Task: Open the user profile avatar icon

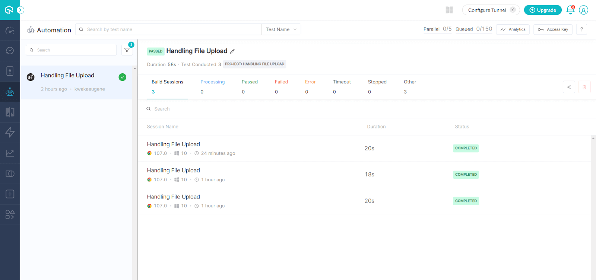Action: (x=584, y=10)
